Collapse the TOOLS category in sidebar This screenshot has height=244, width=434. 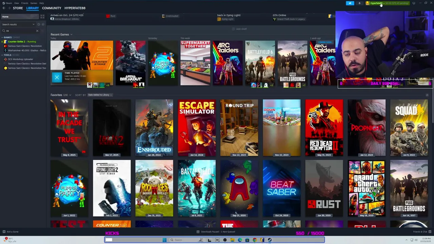coord(2,55)
